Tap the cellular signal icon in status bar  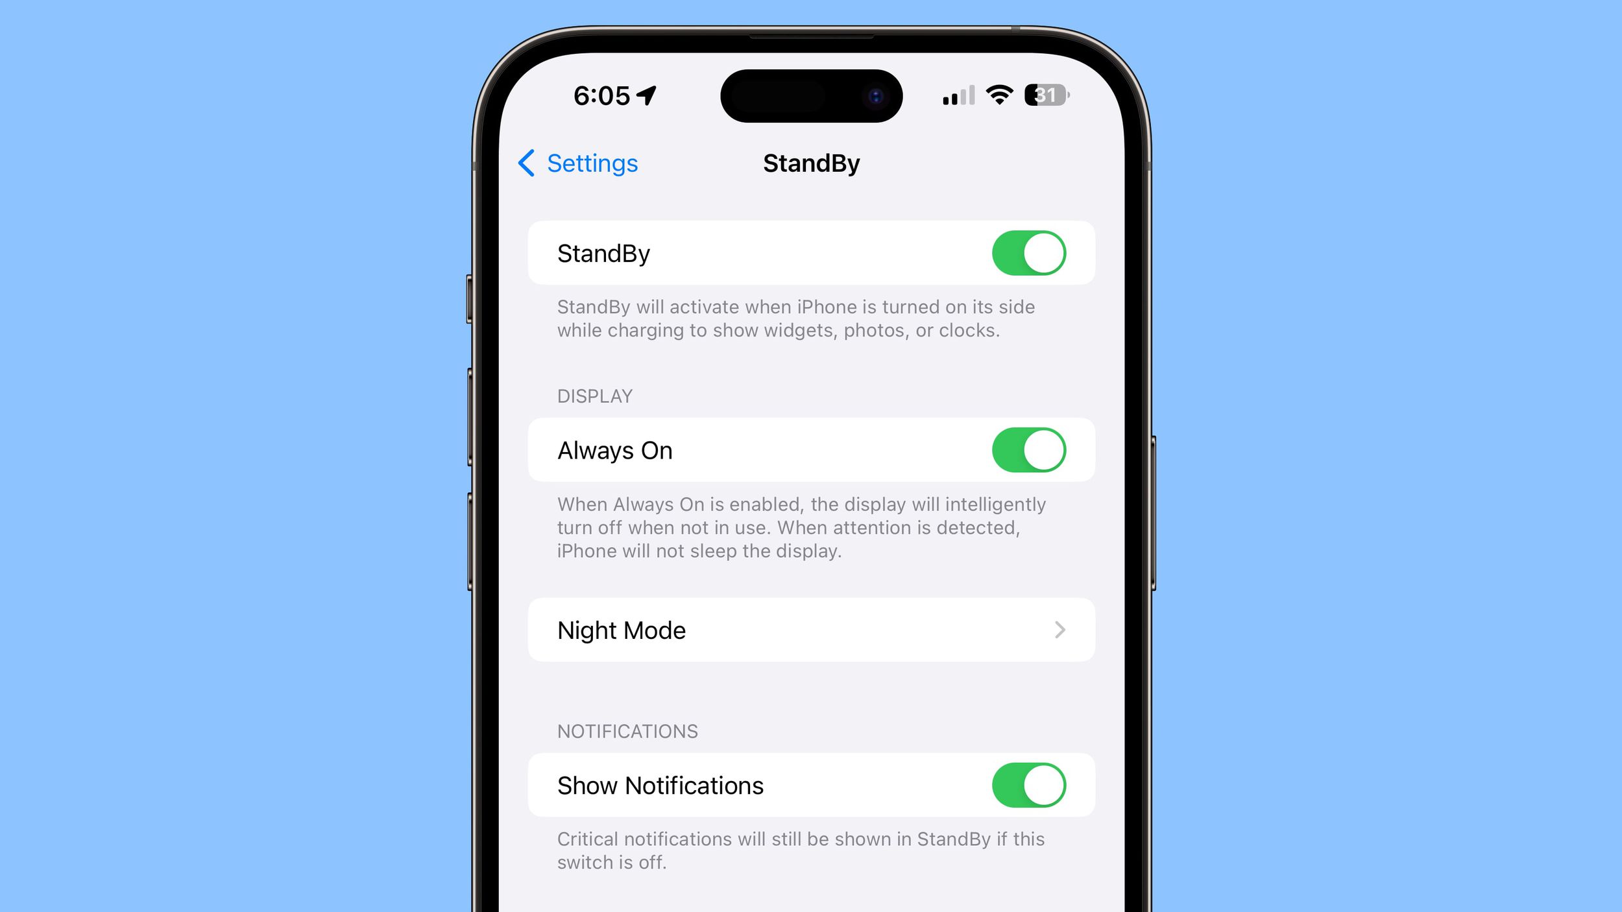(x=952, y=96)
